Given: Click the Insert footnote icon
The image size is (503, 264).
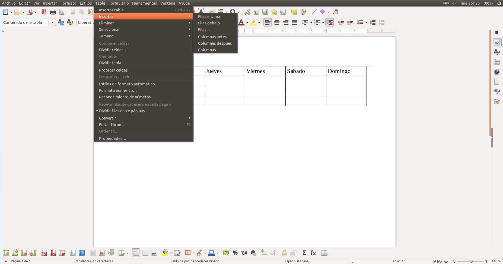Looking at the screenshot, I should 256,12.
